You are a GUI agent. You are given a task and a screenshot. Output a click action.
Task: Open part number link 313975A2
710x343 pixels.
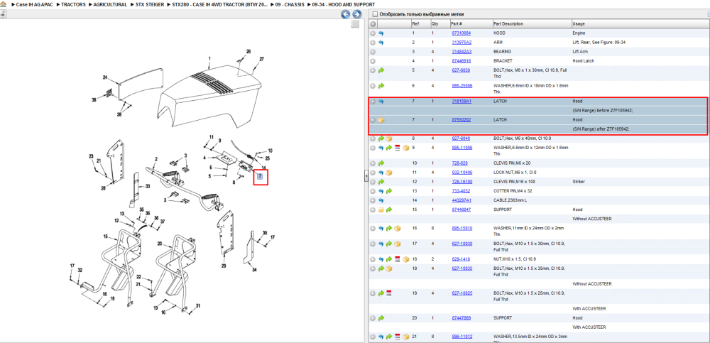(461, 42)
